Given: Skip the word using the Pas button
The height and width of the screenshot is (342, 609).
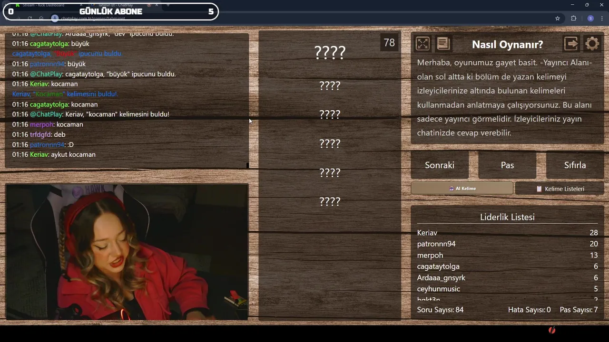Looking at the screenshot, I should (507, 165).
